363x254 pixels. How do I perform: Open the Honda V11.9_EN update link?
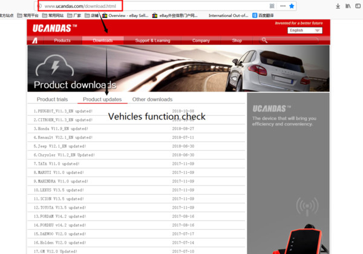(61, 129)
